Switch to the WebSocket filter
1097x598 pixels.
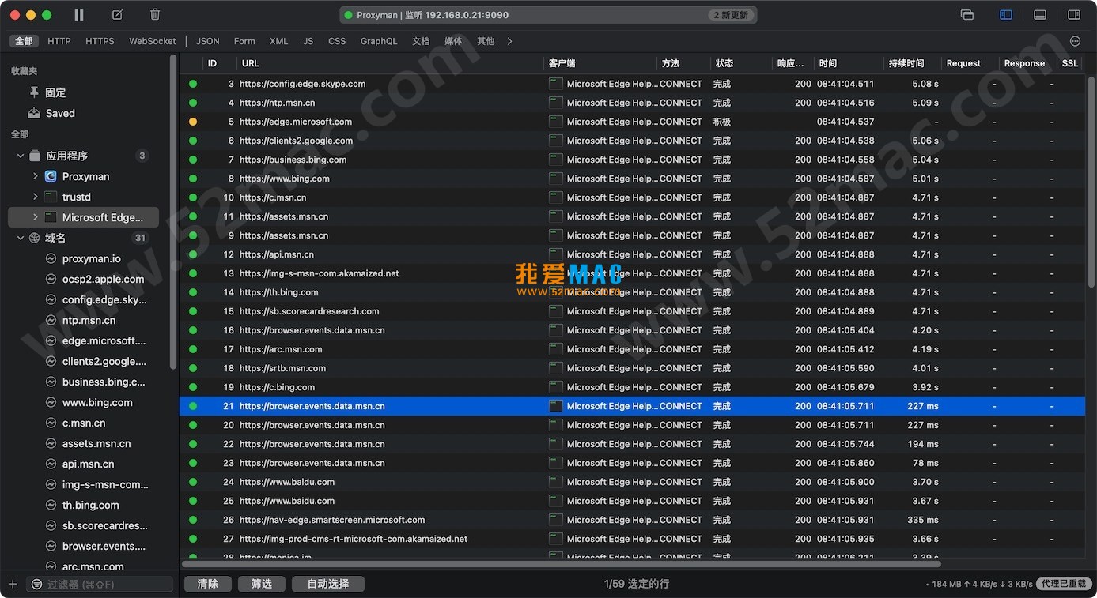[153, 41]
